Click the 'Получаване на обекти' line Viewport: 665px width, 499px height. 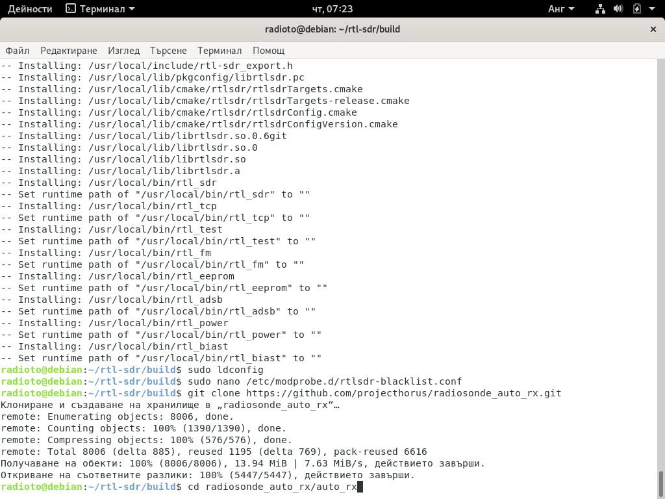click(243, 463)
